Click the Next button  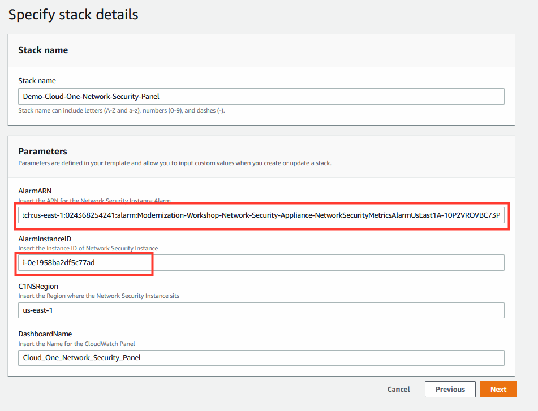[x=498, y=389]
